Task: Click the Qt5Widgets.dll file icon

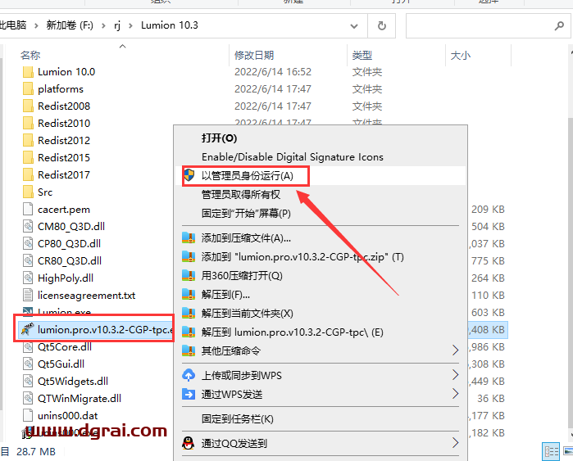Action: point(28,381)
